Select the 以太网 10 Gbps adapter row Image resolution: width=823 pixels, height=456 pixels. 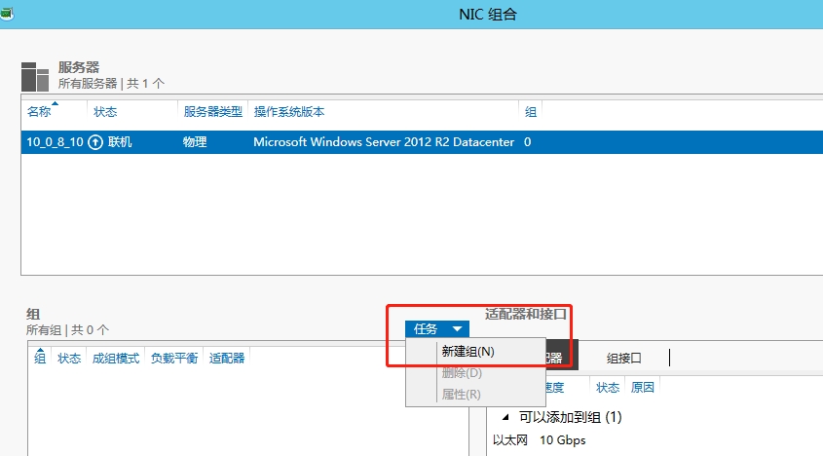[x=539, y=440]
